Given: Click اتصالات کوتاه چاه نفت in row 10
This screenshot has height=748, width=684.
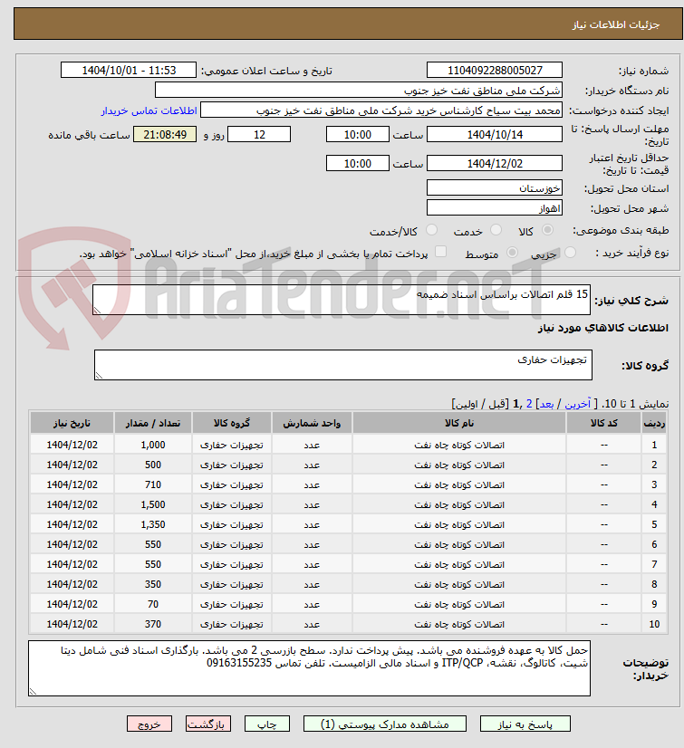Looking at the screenshot, I should 459,625.
